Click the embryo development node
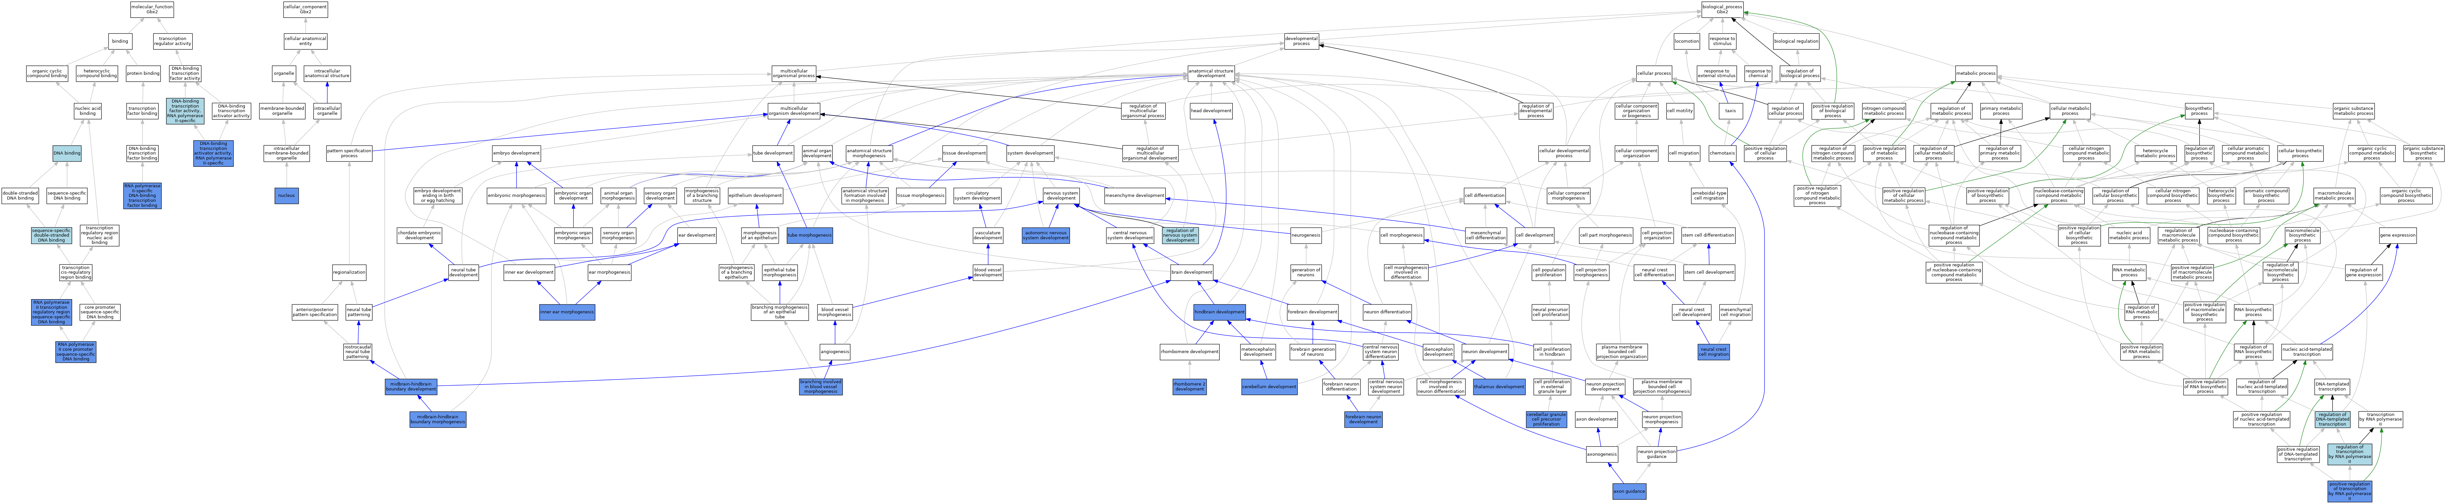This screenshot has height=504, width=2446. click(x=516, y=153)
